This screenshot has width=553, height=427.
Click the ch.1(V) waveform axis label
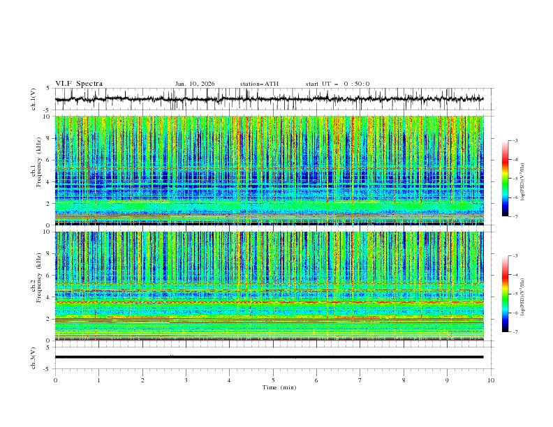coord(34,99)
